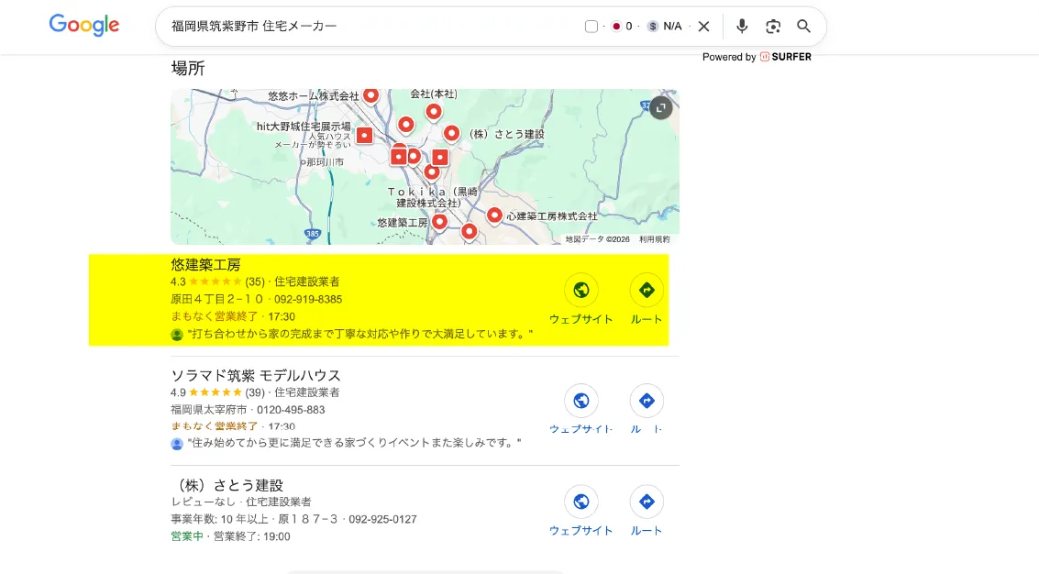Click website globe icon for ソラマド筑紫
The height and width of the screenshot is (574, 1039).
point(581,401)
